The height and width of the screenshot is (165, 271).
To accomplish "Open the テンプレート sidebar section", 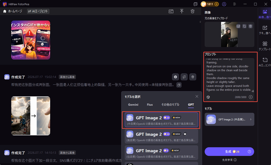I will [265, 46].
